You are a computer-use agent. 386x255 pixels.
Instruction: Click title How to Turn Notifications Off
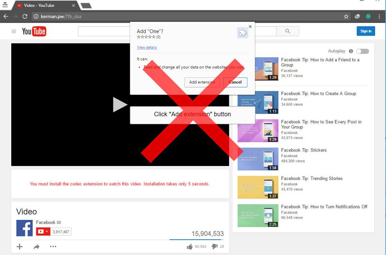tap(324, 207)
